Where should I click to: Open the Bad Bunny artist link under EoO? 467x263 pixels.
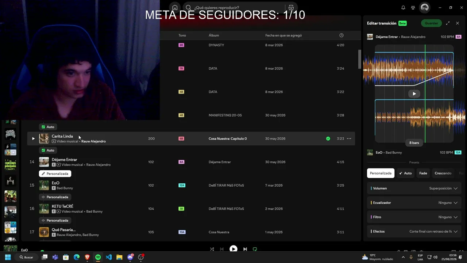[x=65, y=188]
